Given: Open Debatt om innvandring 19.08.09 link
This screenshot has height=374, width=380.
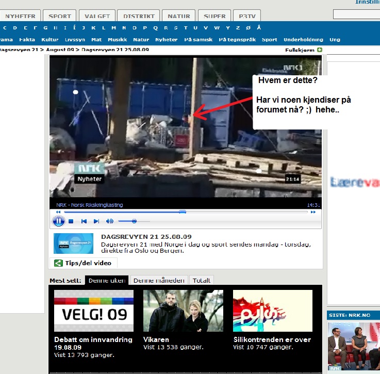Looking at the screenshot, I should coord(93,343).
